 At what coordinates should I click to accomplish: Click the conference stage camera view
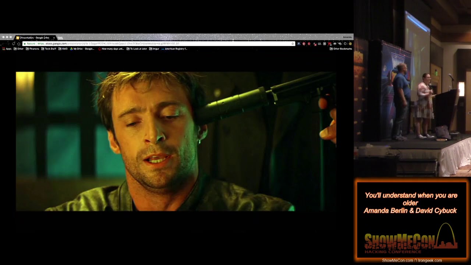click(412, 88)
